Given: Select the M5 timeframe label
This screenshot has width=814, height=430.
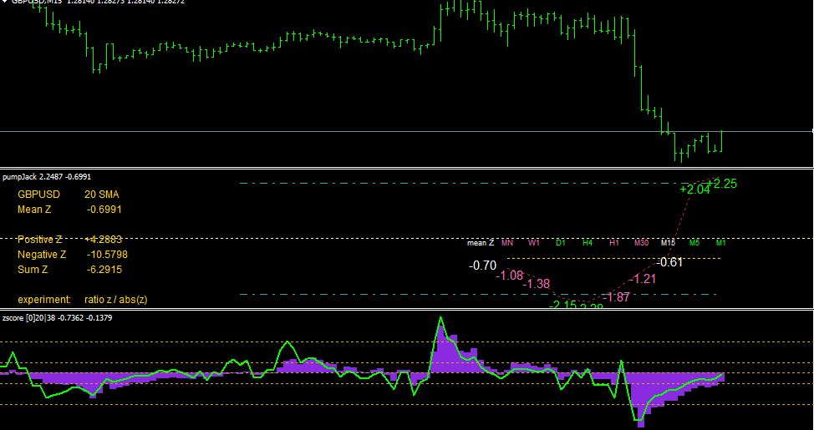Looking at the screenshot, I should 694,243.
